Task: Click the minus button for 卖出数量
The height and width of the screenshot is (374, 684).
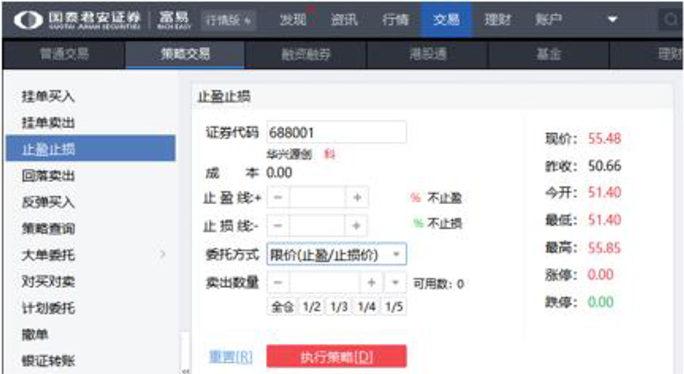Action: (x=278, y=283)
